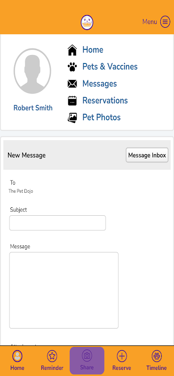Open the hamburger Menu icon

tap(165, 22)
